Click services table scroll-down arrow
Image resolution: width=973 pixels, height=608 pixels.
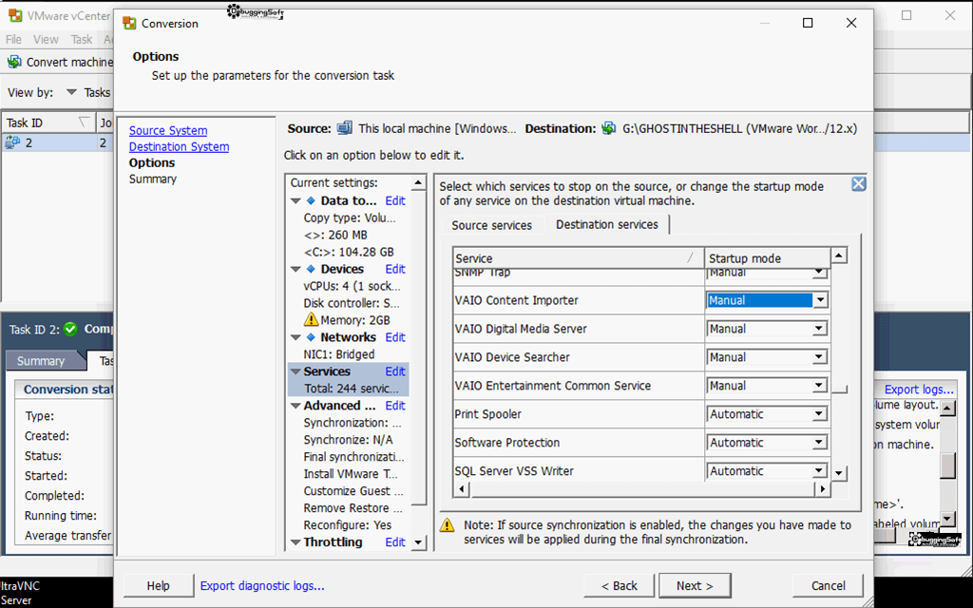pos(839,473)
